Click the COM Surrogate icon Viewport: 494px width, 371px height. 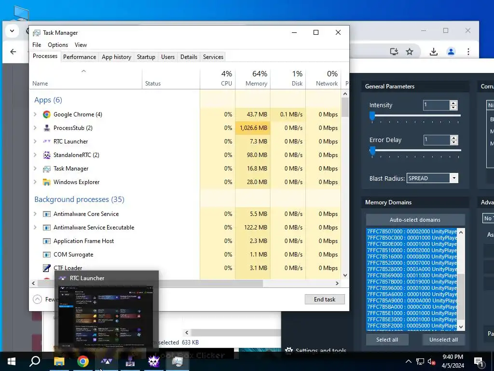pyautogui.click(x=47, y=255)
